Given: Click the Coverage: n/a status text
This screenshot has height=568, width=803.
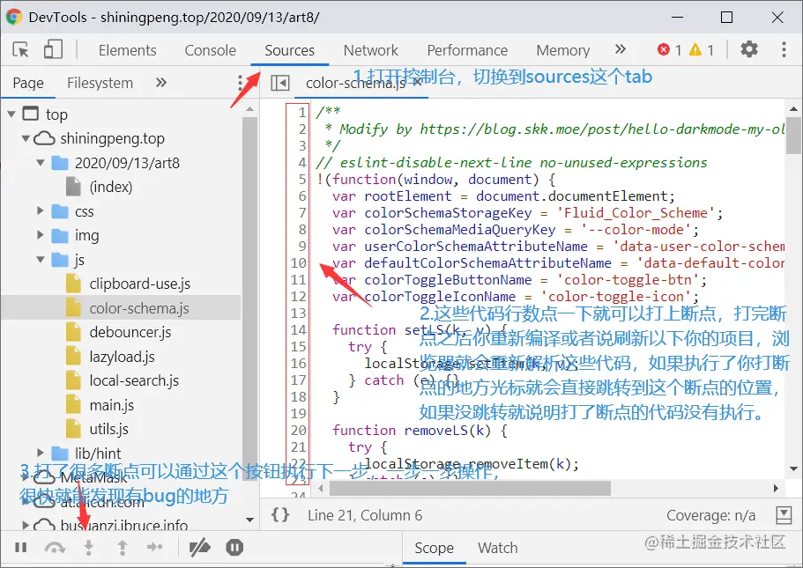Looking at the screenshot, I should point(710,515).
